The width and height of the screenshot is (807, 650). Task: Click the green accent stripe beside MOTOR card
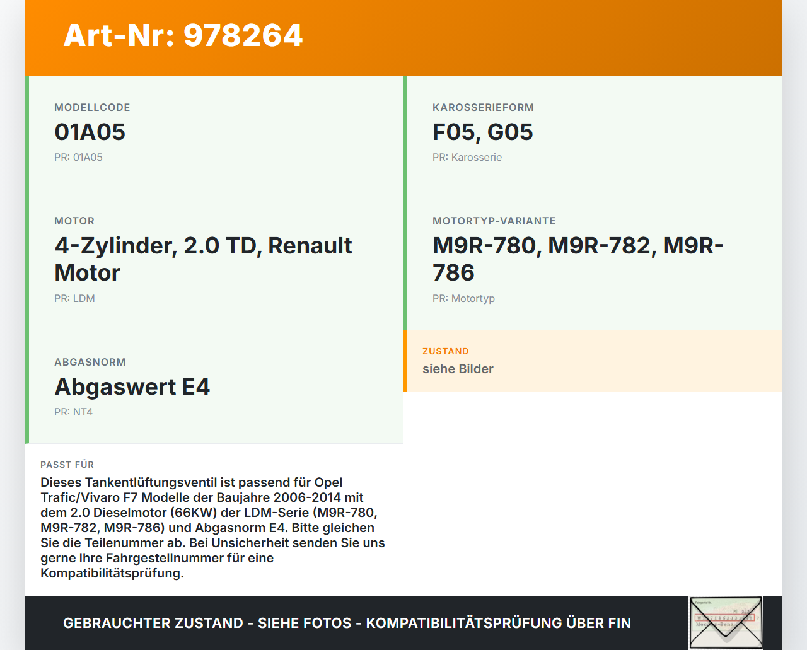(26, 258)
